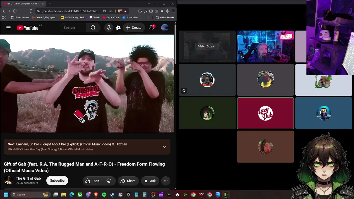Click the browser address bar URL
Viewport: 354px width, 199px height.
click(x=71, y=11)
